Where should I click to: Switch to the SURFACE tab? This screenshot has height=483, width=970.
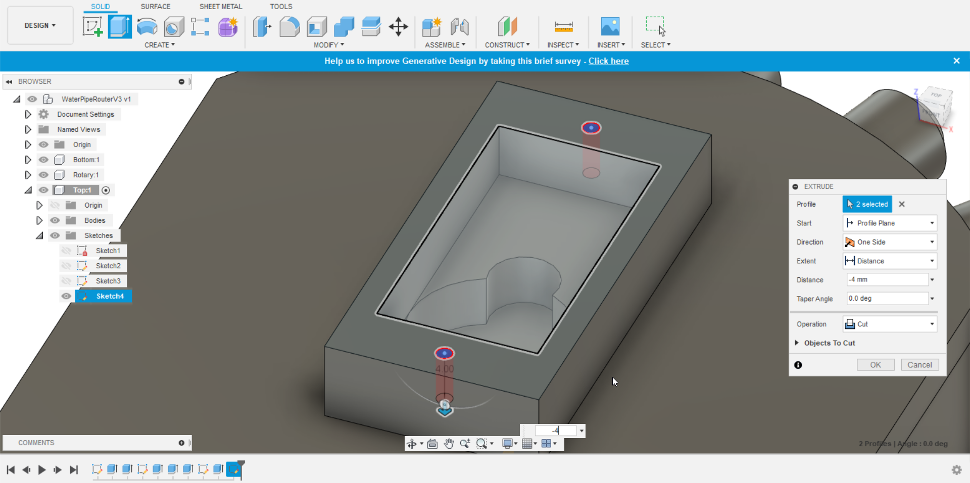pyautogui.click(x=156, y=7)
